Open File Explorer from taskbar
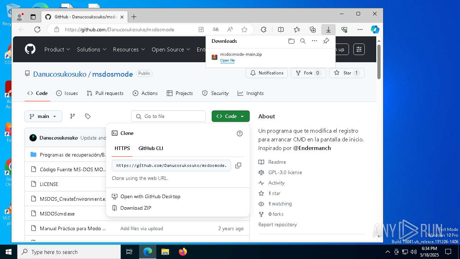 point(165,252)
